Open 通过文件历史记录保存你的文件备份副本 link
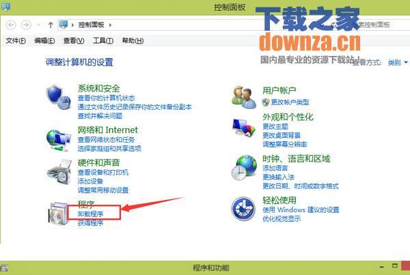This screenshot has width=410, height=275. (135, 107)
